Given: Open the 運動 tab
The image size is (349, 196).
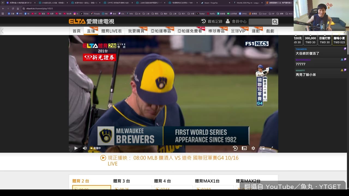Looking at the screenshot, I should (256, 31).
